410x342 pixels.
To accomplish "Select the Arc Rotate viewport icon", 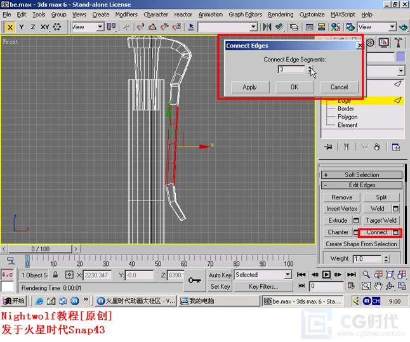I will [390, 286].
